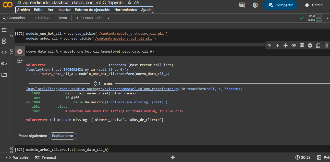Add a new code cell with Código
The image size is (330, 162).
coord(41,18)
